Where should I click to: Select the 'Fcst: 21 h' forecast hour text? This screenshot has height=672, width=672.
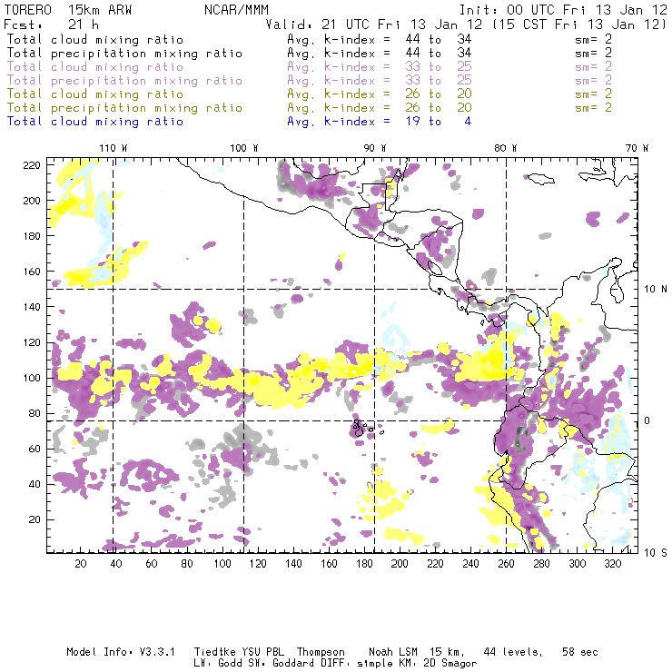coord(52,25)
